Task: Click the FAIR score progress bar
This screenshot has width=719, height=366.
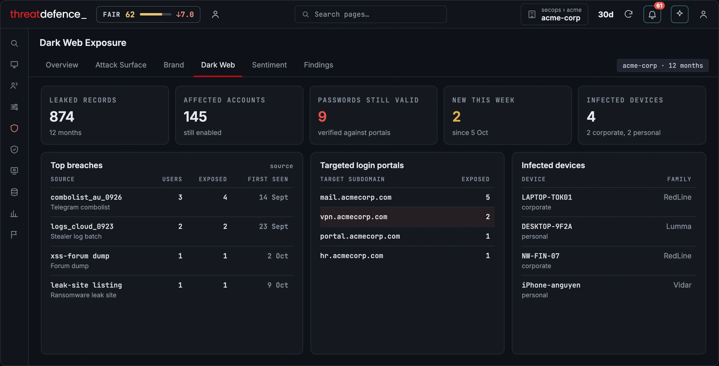Action: [x=155, y=14]
